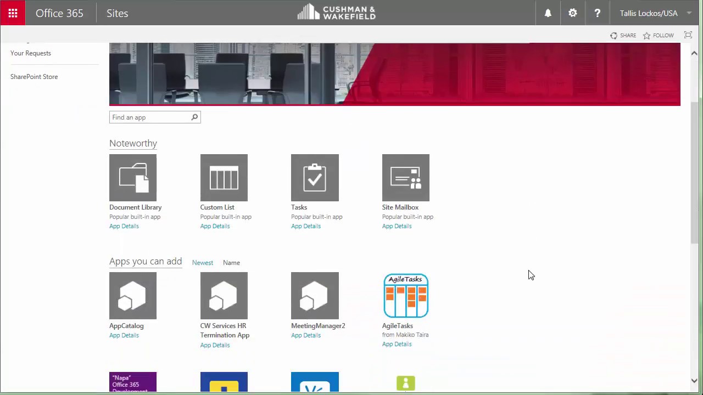Select the AgileTasks app tile icon
Viewport: 703px width, 395px height.
(406, 296)
